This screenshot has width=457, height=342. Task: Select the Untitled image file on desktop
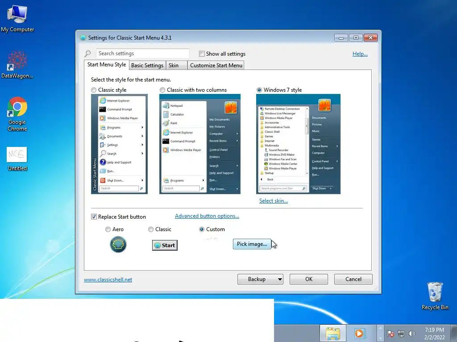[x=17, y=159]
